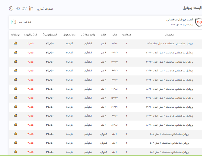Screen dimensions: 202x156
Task: Share the page on LinkedIn
Action: coord(31,9)
